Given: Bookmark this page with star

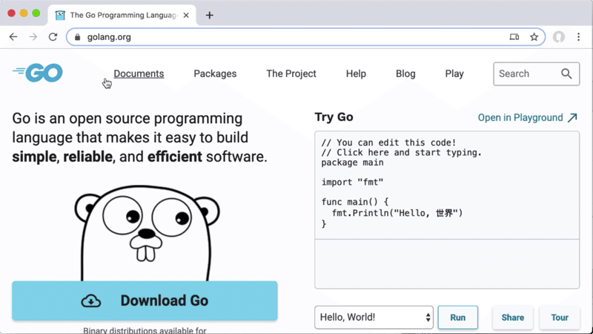Looking at the screenshot, I should coord(534,36).
